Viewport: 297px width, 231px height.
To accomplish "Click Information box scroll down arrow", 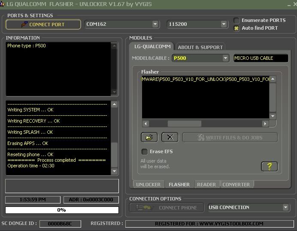I will pyautogui.click(x=114, y=92).
